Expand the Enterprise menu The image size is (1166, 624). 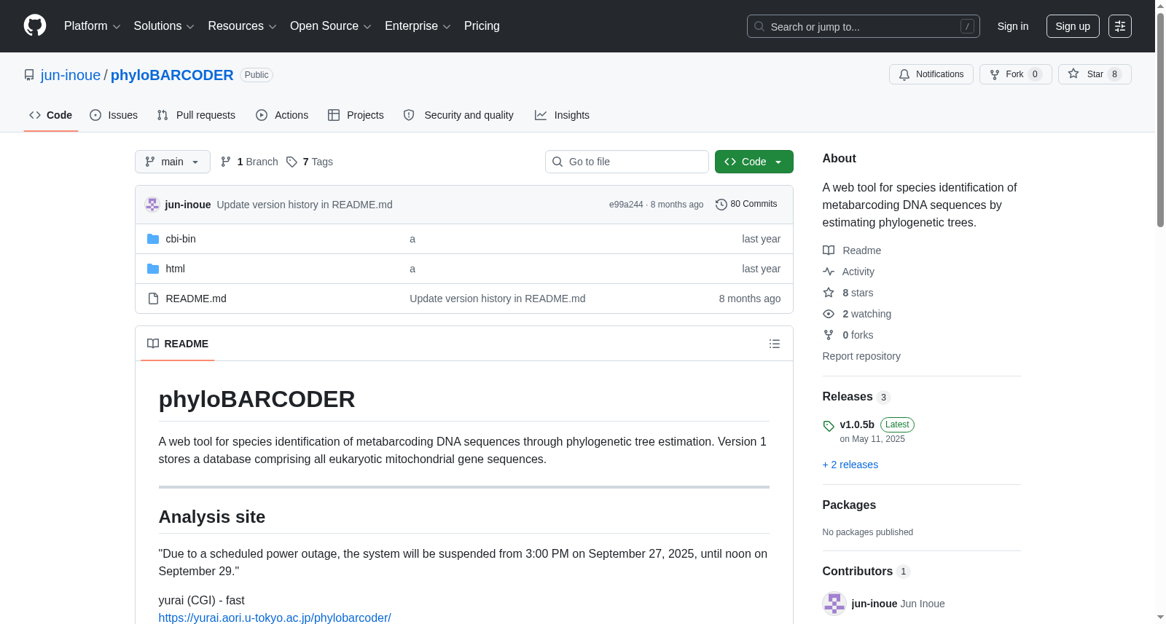tap(418, 26)
